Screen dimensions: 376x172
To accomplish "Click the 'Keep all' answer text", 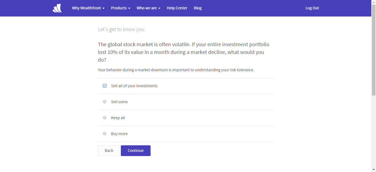I will click(118, 118).
